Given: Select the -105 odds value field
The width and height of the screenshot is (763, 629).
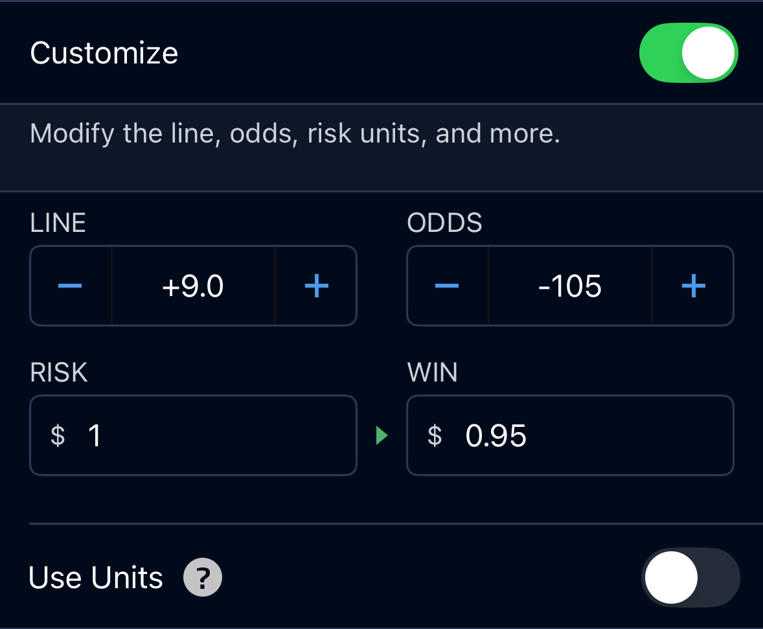Looking at the screenshot, I should [x=570, y=286].
